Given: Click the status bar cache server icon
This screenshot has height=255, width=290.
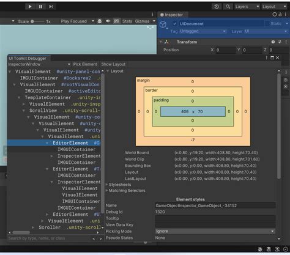Looking at the screenshot, I should click(269, 249).
